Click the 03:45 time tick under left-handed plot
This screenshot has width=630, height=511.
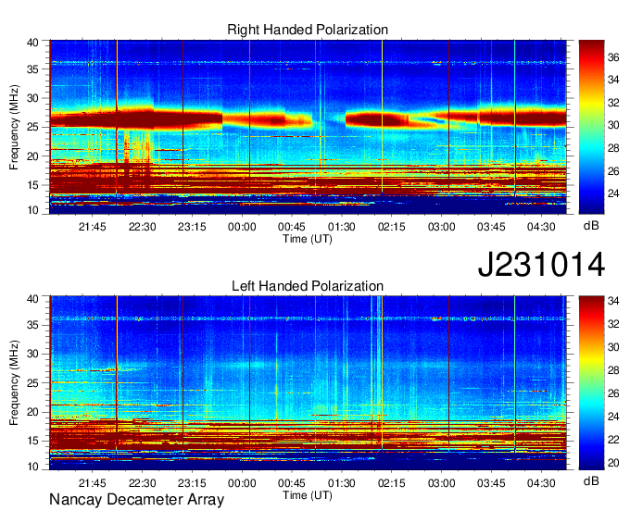(491, 483)
